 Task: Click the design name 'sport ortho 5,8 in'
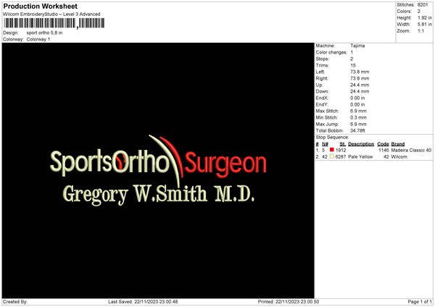(44, 33)
